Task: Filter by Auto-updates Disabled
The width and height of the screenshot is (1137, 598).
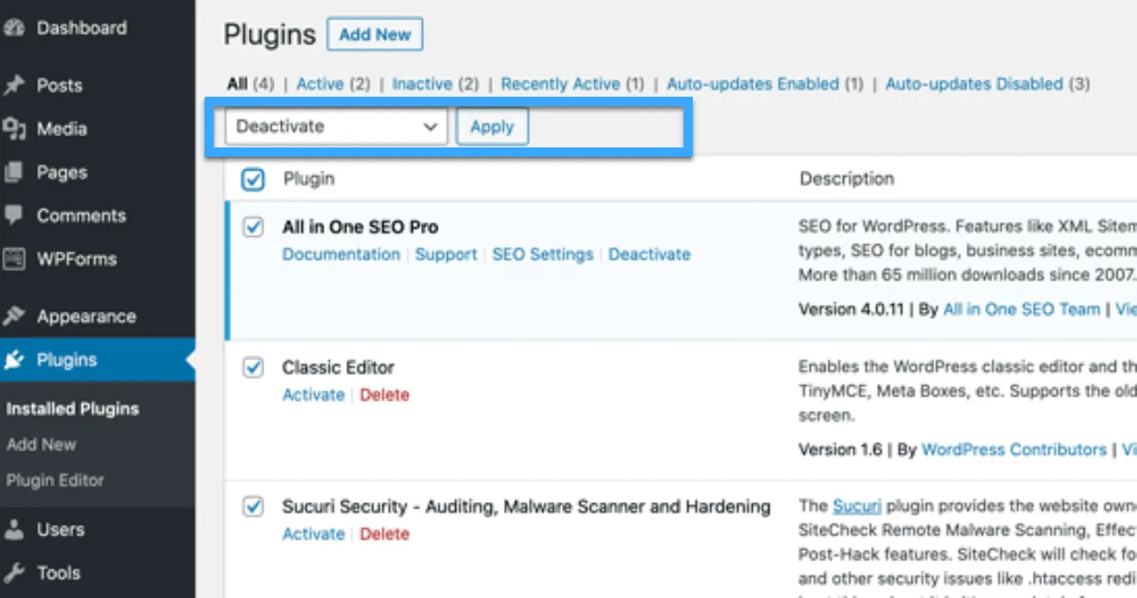Action: click(974, 84)
